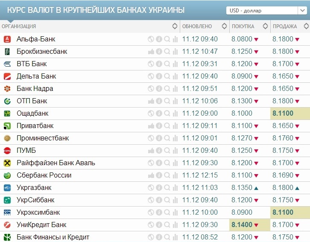Click thumbs-up icon for Брокбизнесбанк

151,52
